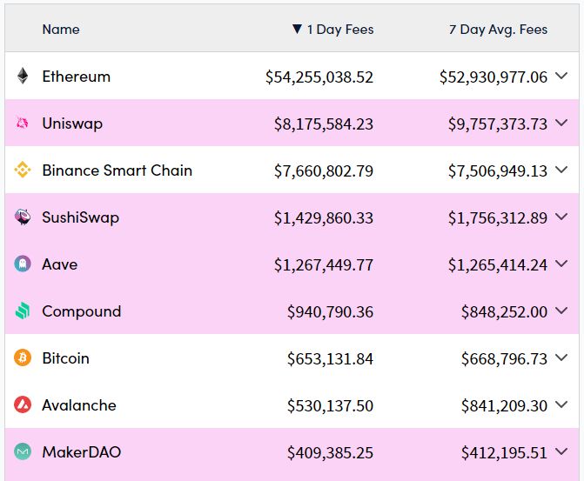Viewport: 584px width, 481px height.
Task: Click the Binance Smart Chain logo icon
Action: [23, 170]
